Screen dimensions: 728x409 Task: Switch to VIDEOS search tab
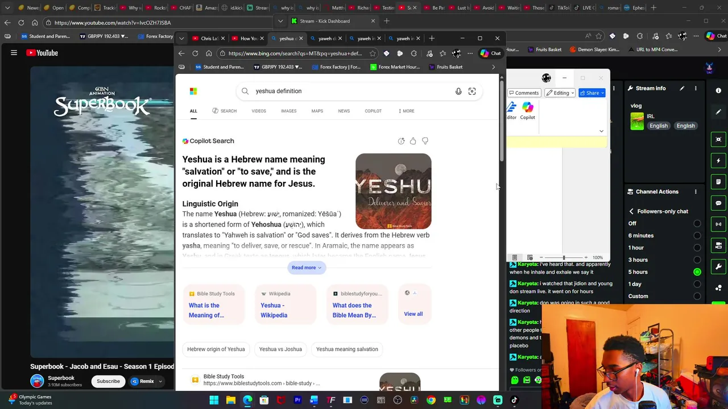point(259,111)
